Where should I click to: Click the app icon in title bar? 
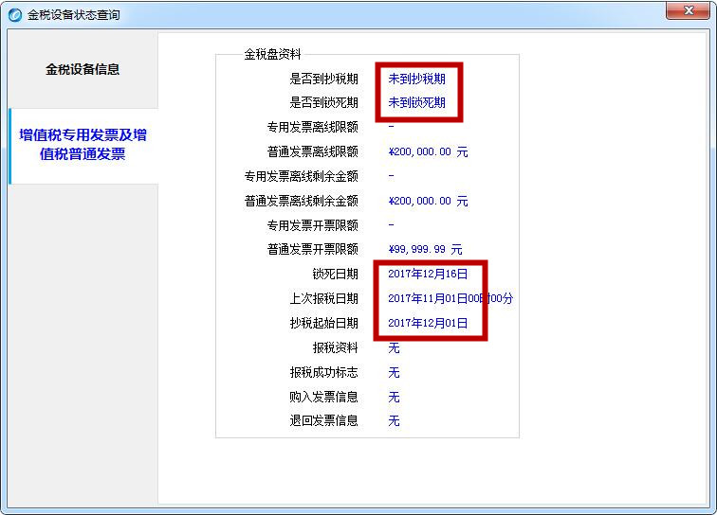pyautogui.click(x=15, y=15)
